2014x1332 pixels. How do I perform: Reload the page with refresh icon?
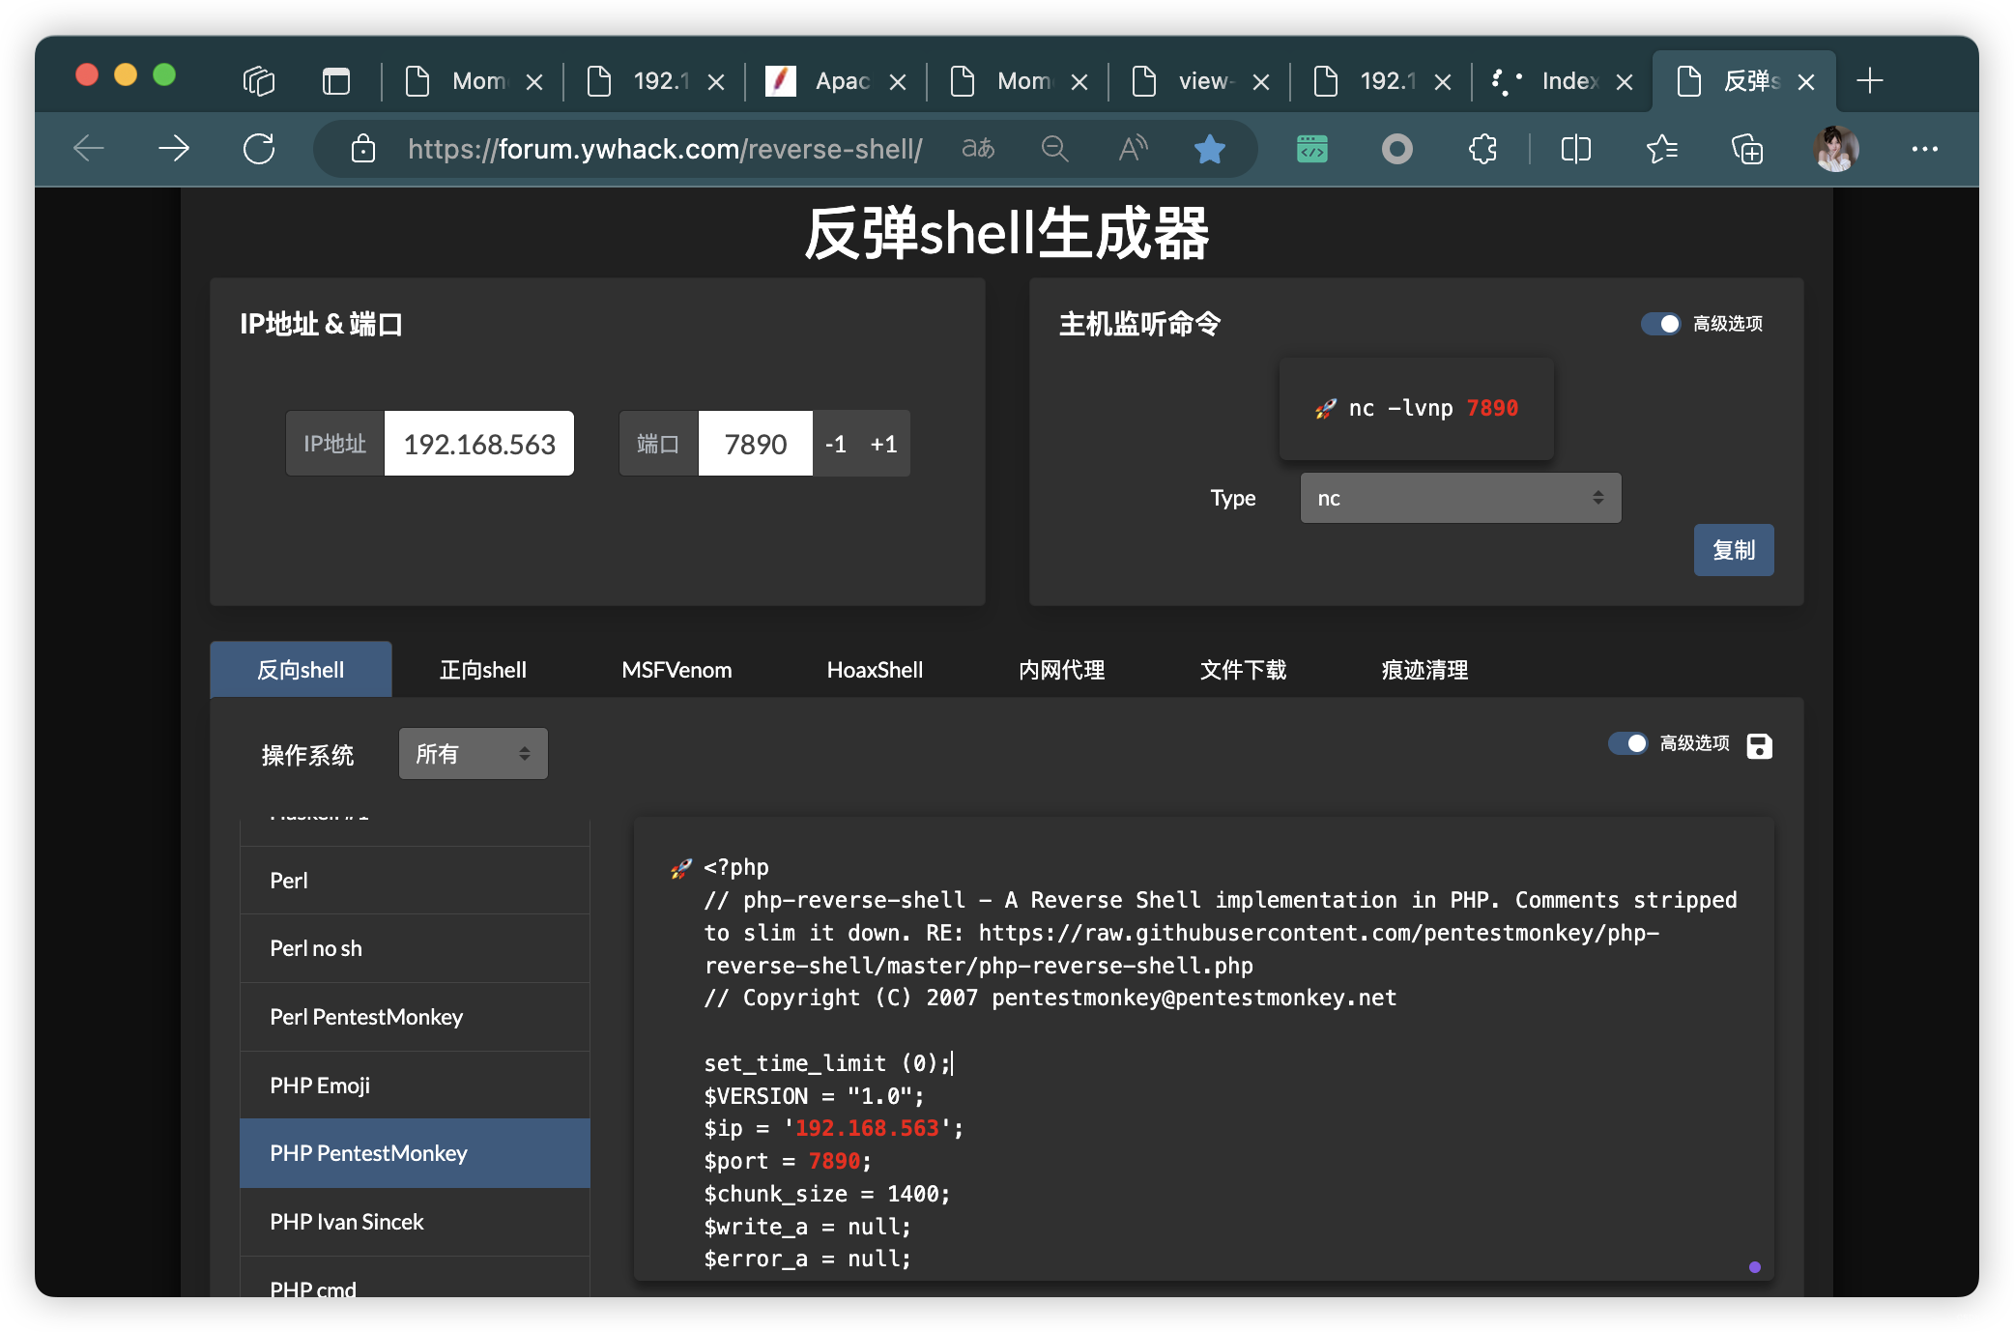point(259,149)
